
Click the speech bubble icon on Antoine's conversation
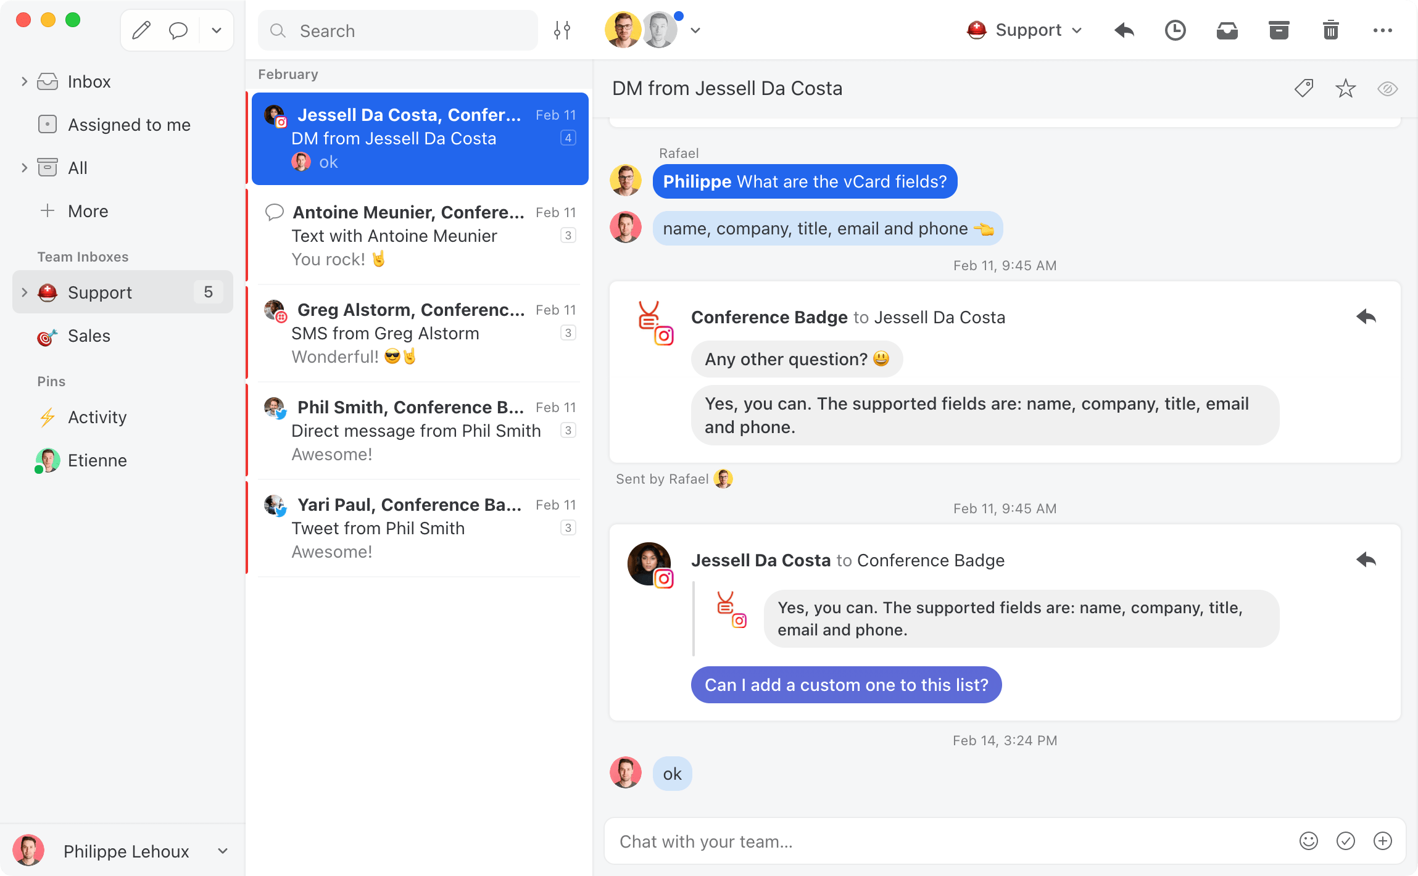(275, 212)
